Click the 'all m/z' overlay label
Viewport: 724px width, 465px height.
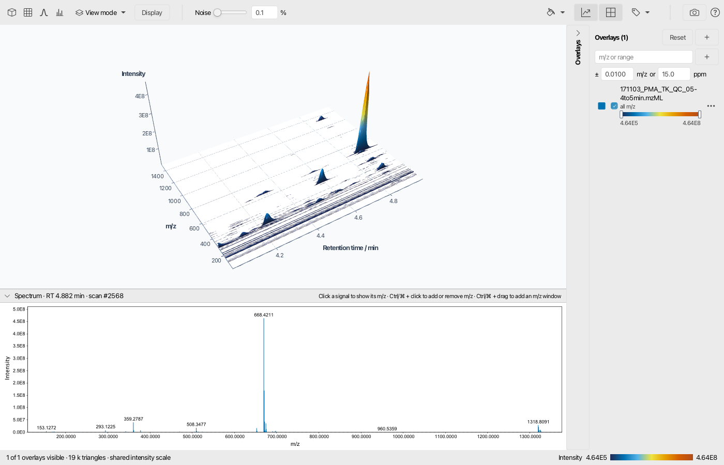tap(628, 106)
